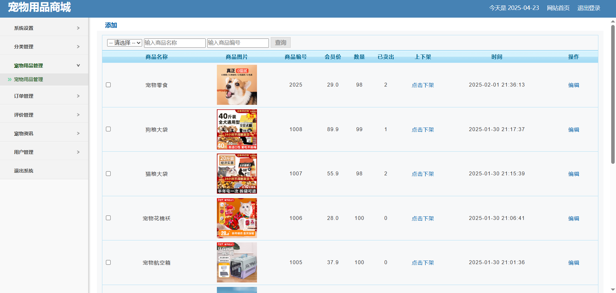Viewport: 616px width, 293px height.
Task: Click the 宠物航空箱 product name
Action: tap(157, 263)
